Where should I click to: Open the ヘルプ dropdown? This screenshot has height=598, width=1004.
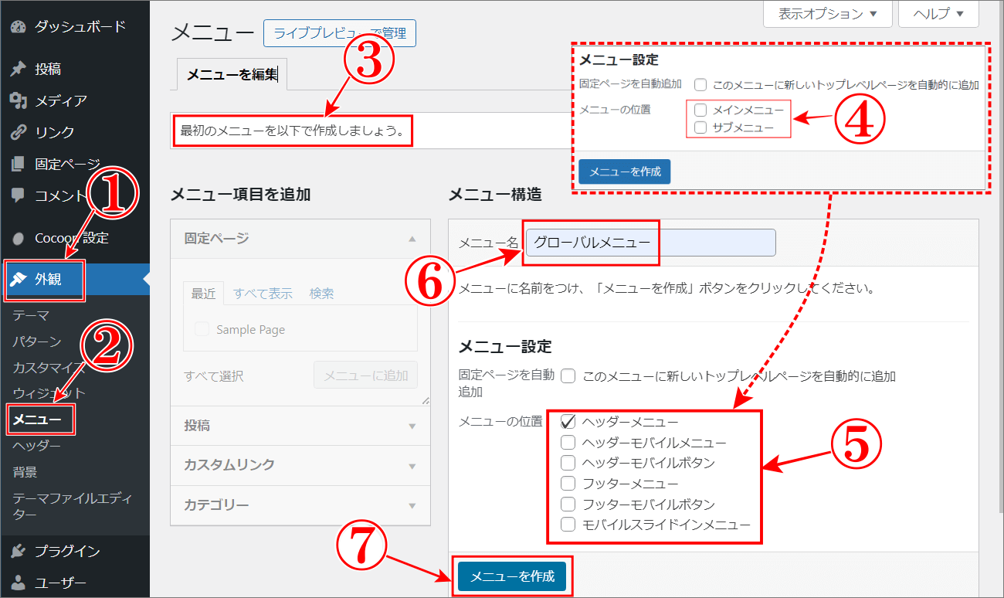pyautogui.click(x=939, y=14)
